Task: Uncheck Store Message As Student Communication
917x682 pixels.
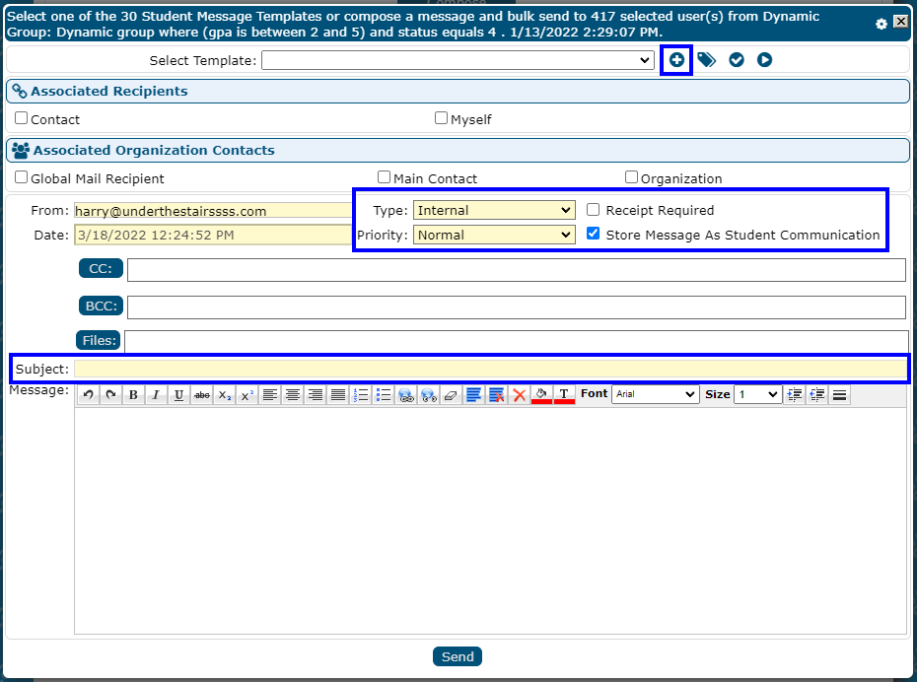Action: 594,235
